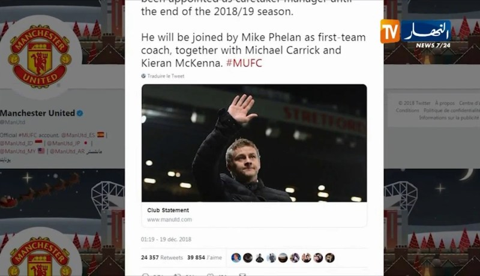Click the first liker avatar in the row
Viewport: 480px width, 276px height.
point(236,257)
